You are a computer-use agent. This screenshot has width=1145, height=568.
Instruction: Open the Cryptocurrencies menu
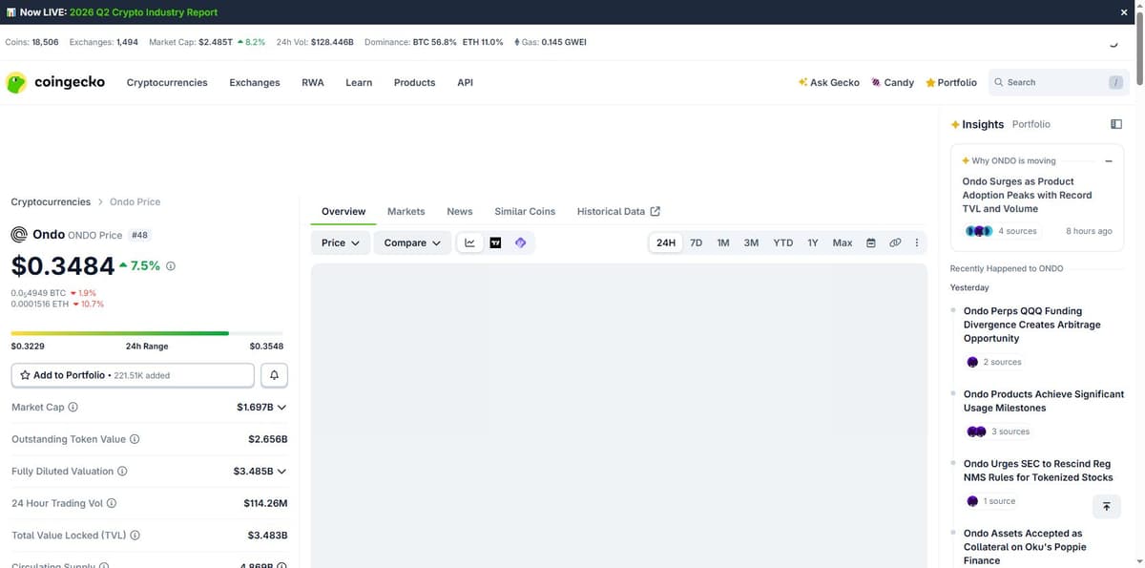(167, 82)
